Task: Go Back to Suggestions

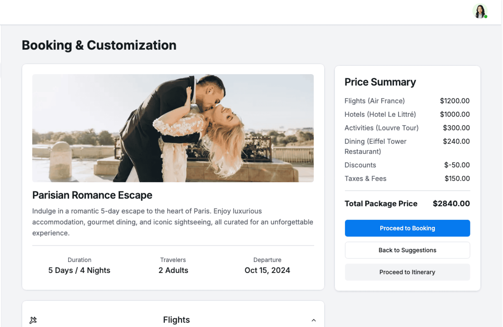Action: [407, 250]
